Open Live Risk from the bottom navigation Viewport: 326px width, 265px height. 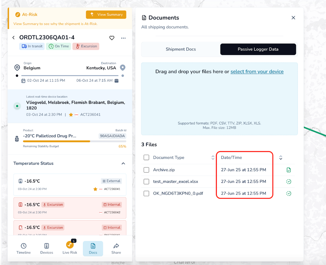70,248
